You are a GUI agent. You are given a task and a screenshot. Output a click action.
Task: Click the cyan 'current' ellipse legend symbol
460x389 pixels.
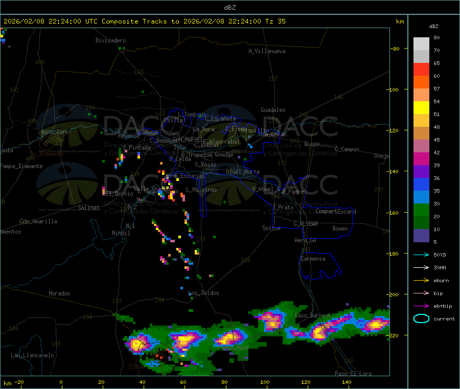[x=421, y=318]
